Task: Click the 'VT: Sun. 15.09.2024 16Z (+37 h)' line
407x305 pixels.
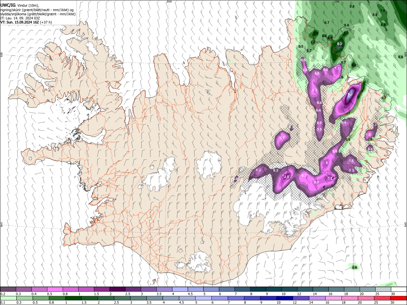Action: 26,22
